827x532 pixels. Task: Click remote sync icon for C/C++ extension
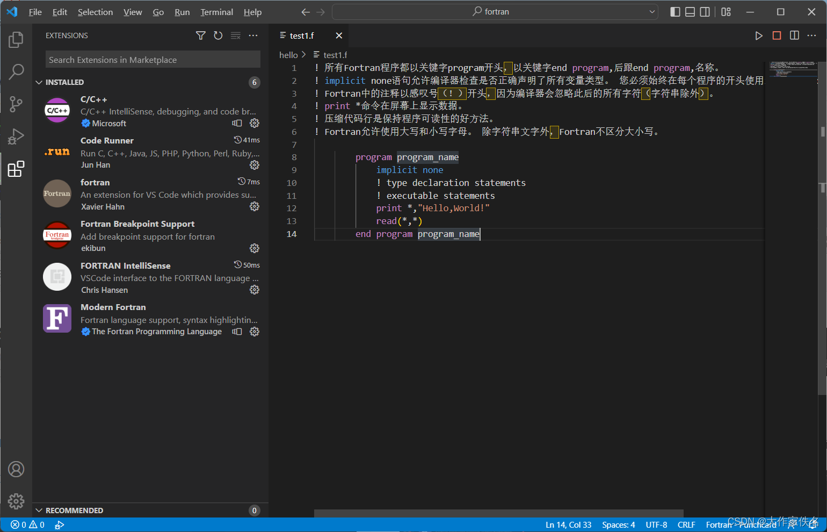point(237,123)
